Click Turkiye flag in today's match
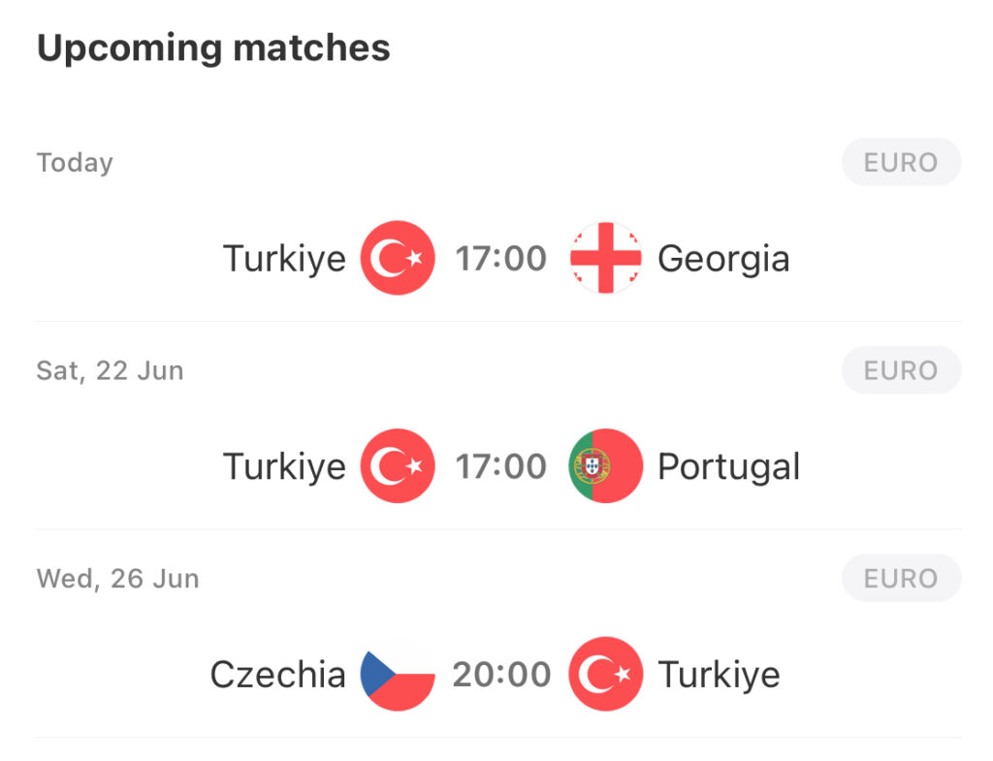This screenshot has height=761, width=993. tap(398, 258)
